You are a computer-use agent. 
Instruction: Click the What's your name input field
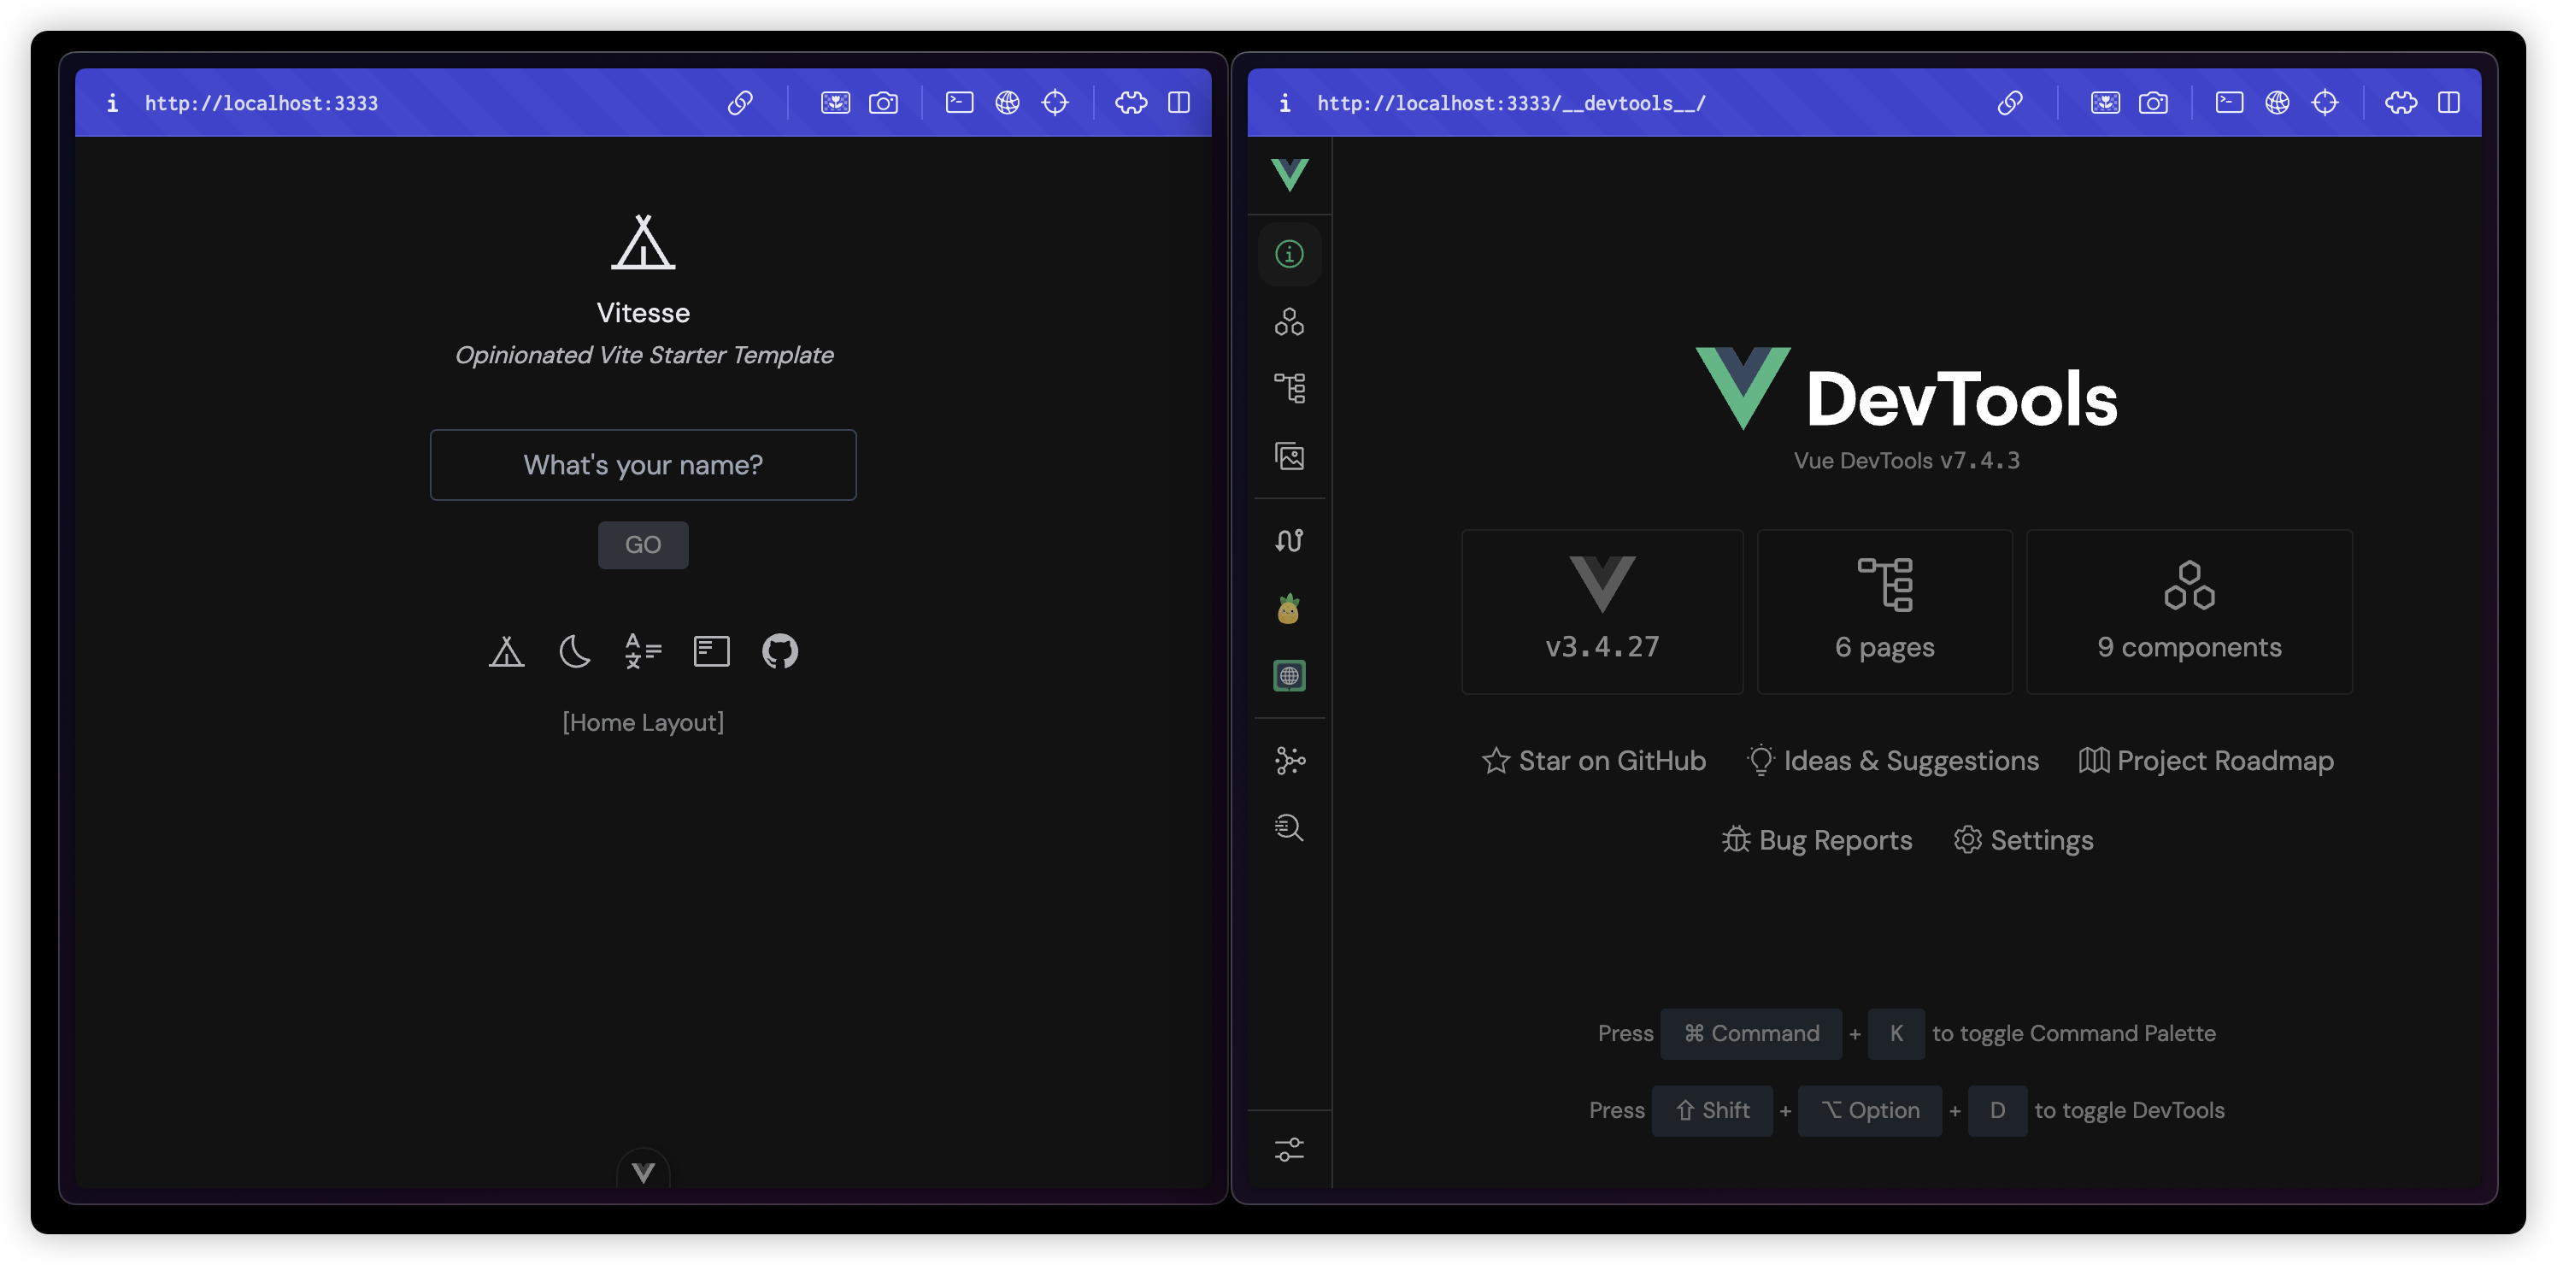pos(643,465)
